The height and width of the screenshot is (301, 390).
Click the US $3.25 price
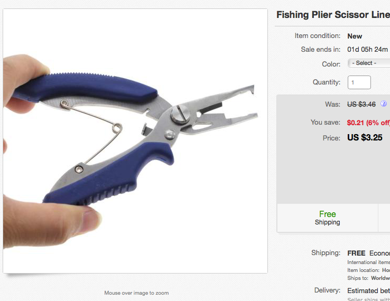pos(365,137)
